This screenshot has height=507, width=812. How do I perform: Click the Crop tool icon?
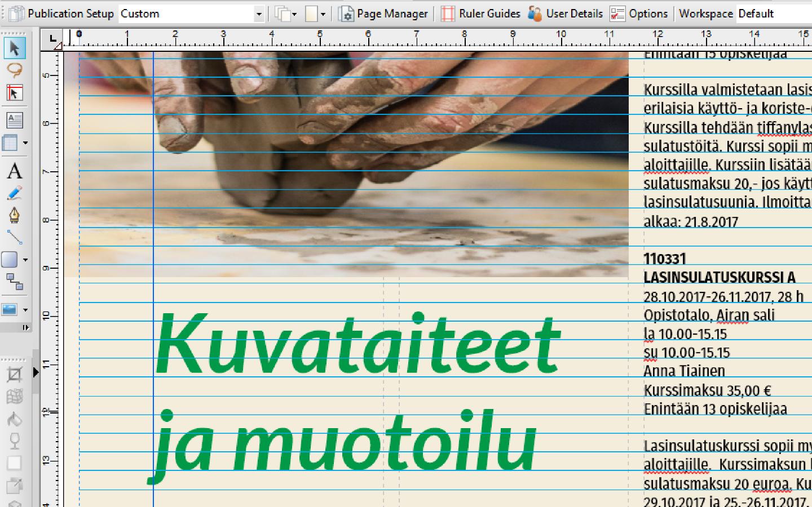pos(14,374)
